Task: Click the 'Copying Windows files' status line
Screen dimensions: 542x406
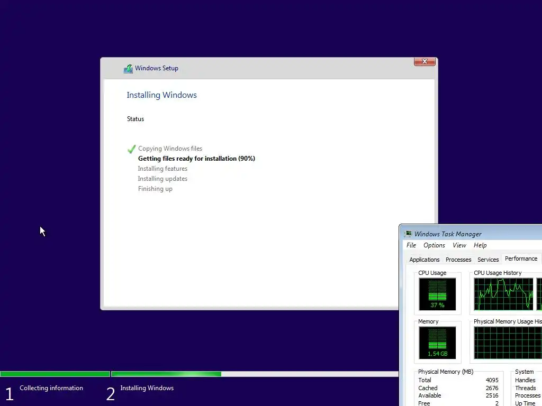Action: point(170,149)
